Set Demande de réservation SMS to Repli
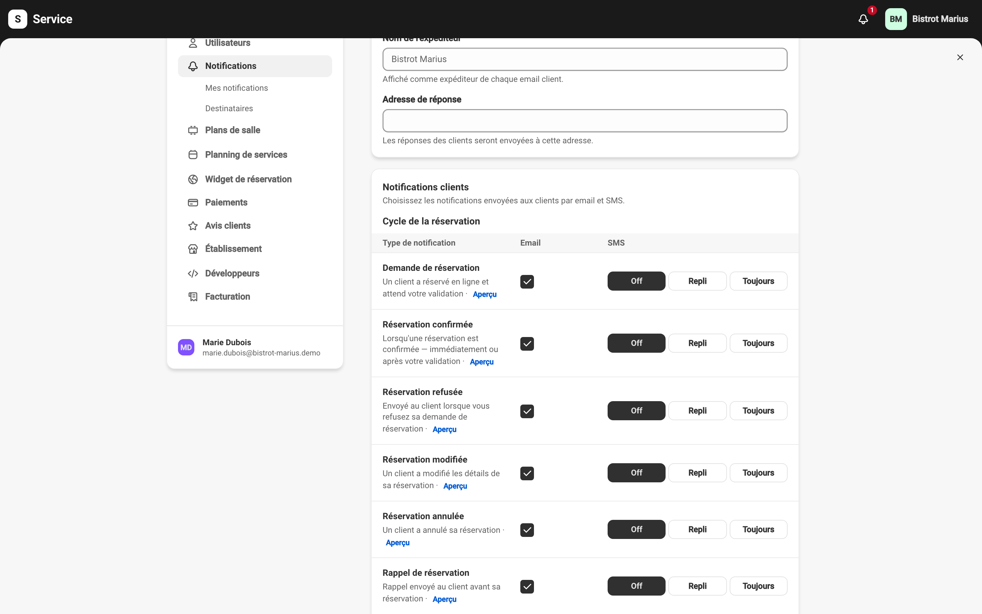 [x=697, y=281]
